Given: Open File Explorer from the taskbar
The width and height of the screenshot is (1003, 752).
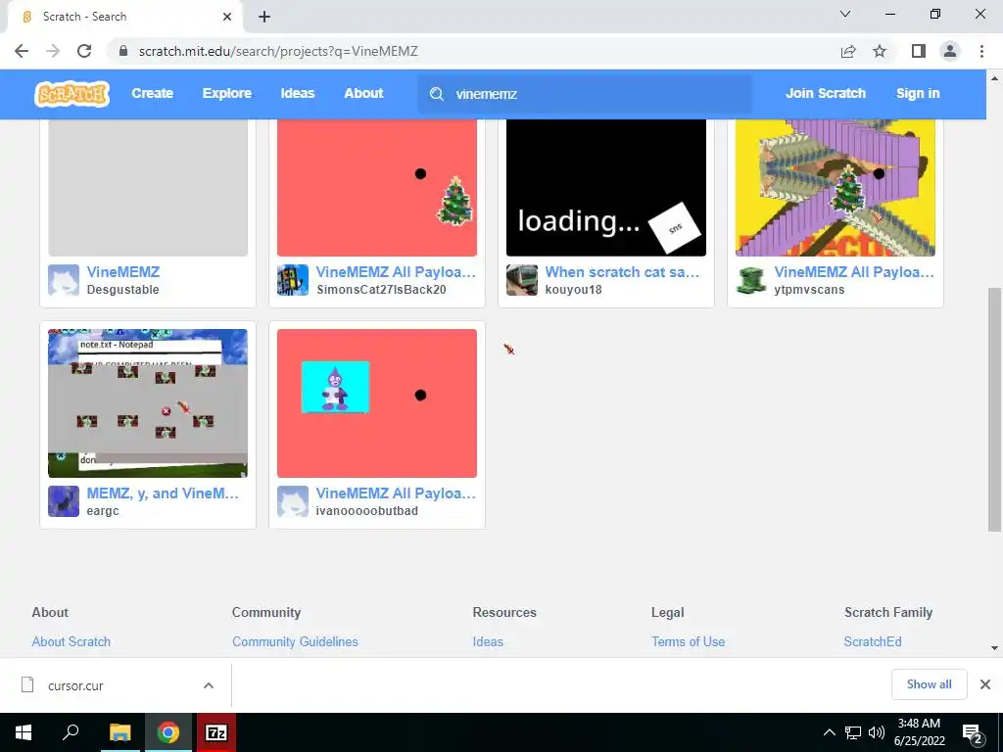Looking at the screenshot, I should [119, 732].
